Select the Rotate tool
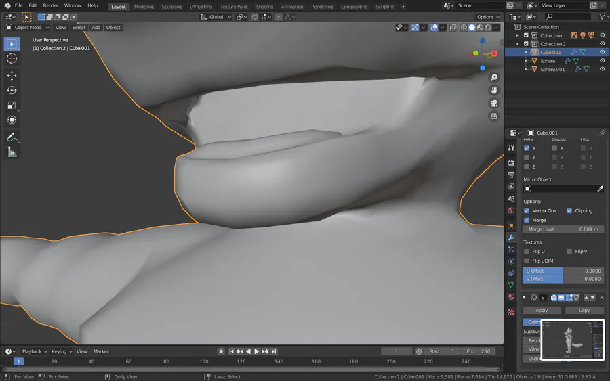 (12, 91)
